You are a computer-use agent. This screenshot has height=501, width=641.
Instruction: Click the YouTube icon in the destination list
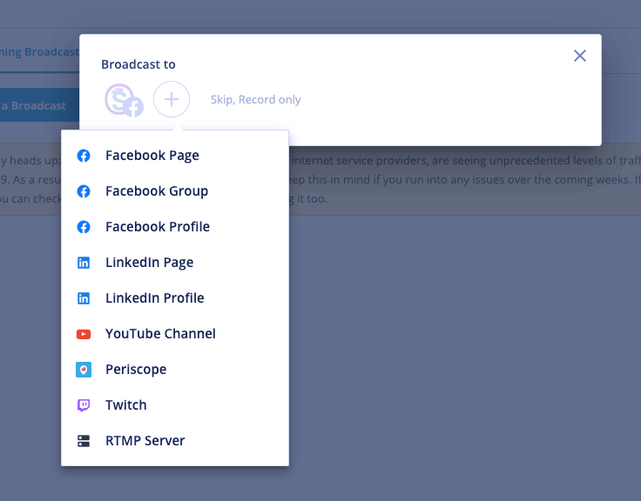tap(84, 334)
